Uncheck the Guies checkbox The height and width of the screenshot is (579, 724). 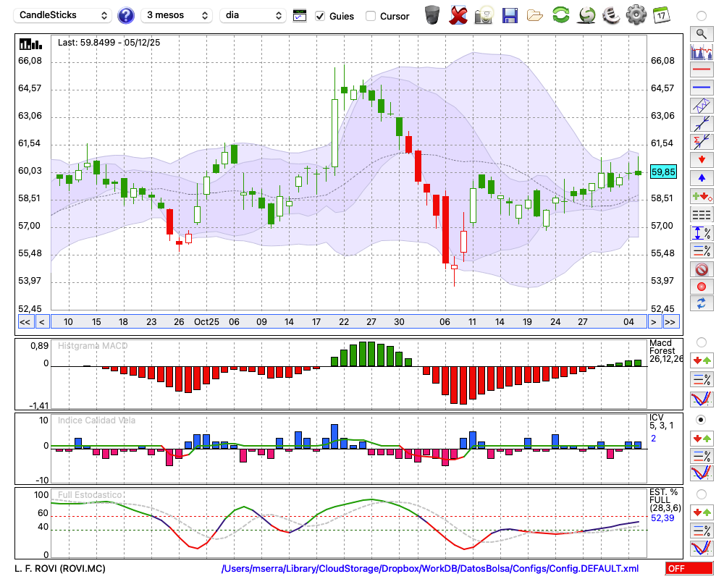pos(320,16)
